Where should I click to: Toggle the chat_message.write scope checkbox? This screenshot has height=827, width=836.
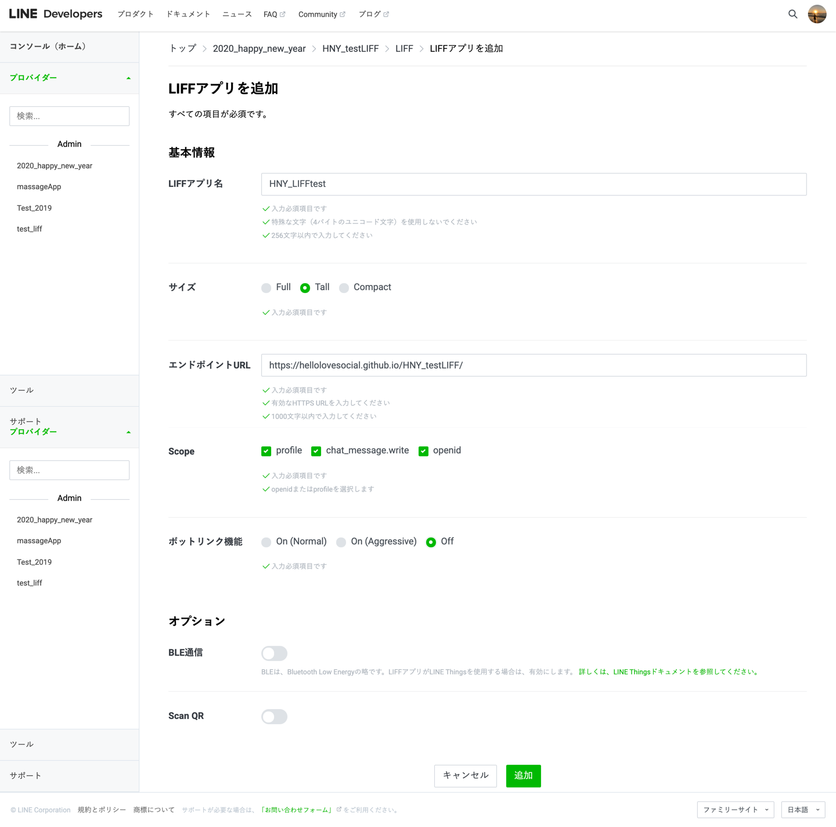tap(316, 451)
